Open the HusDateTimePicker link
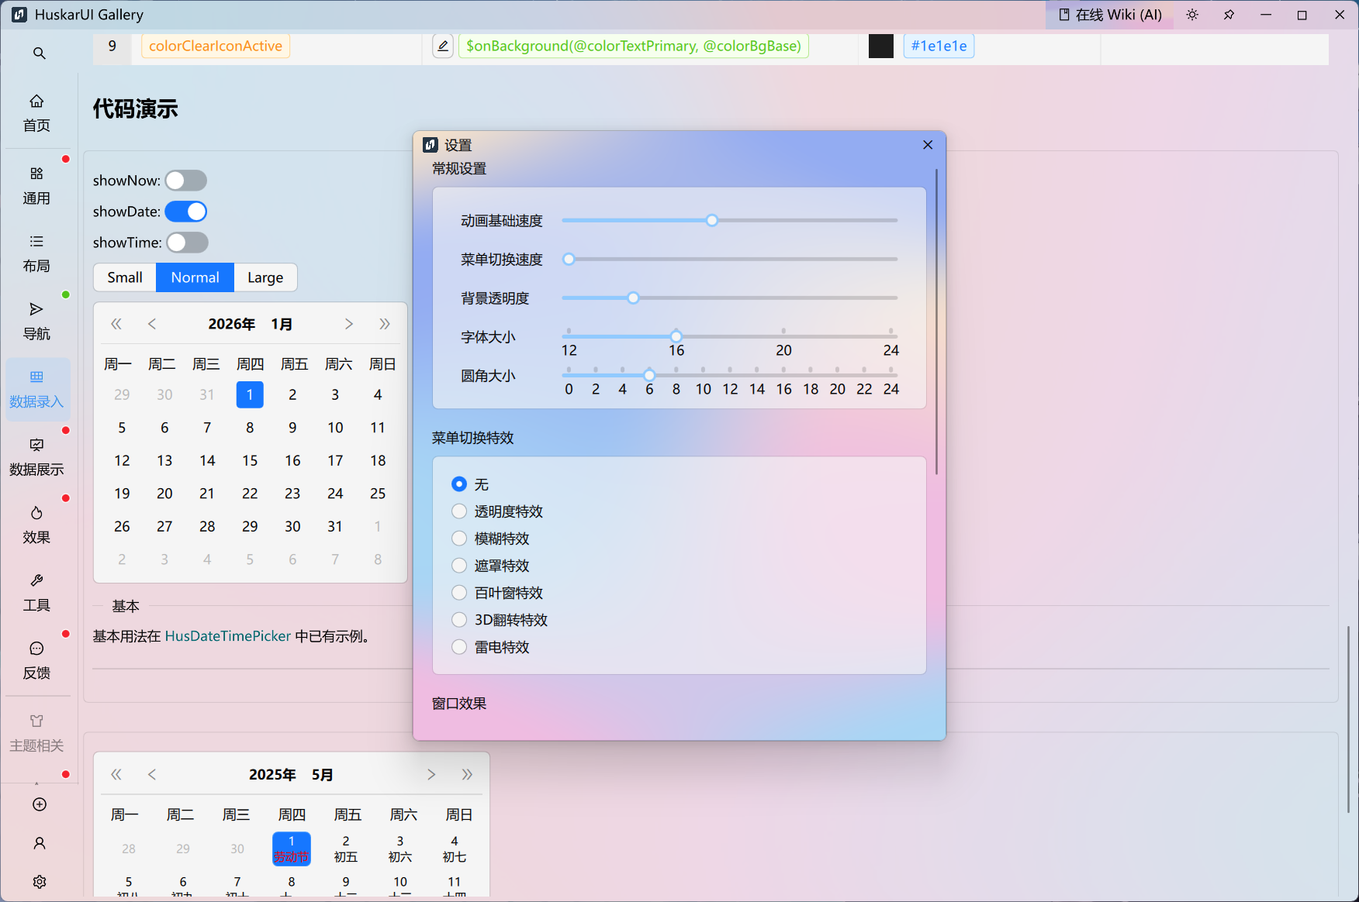This screenshot has height=902, width=1359. (x=228, y=636)
